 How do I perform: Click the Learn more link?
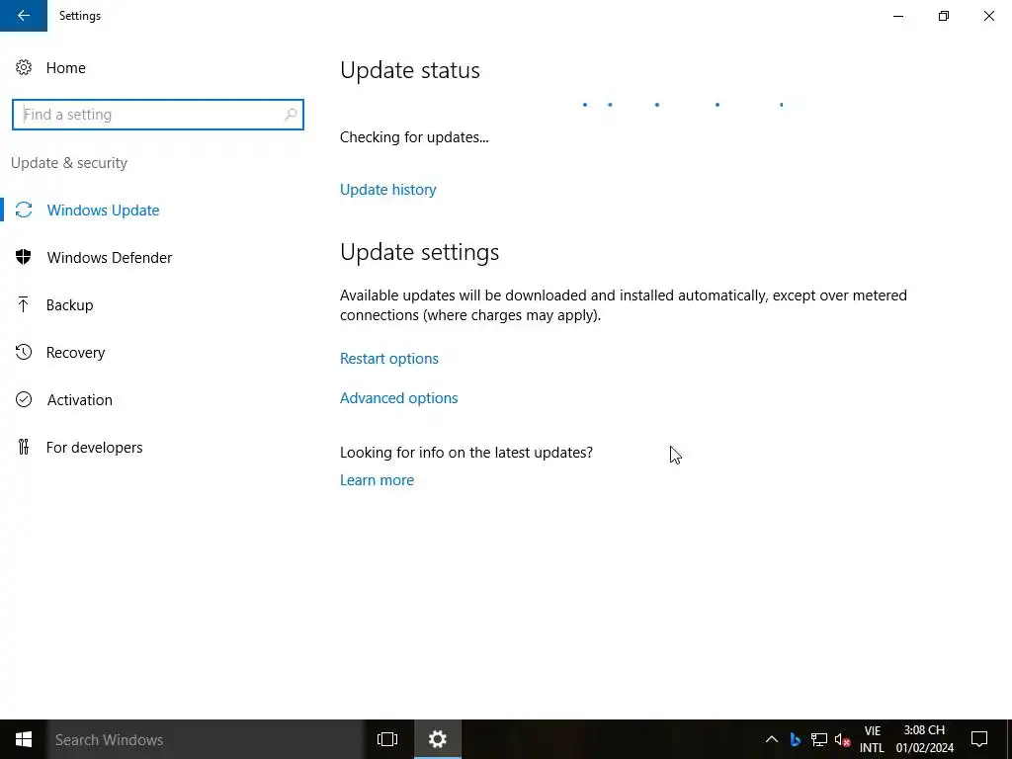(377, 479)
